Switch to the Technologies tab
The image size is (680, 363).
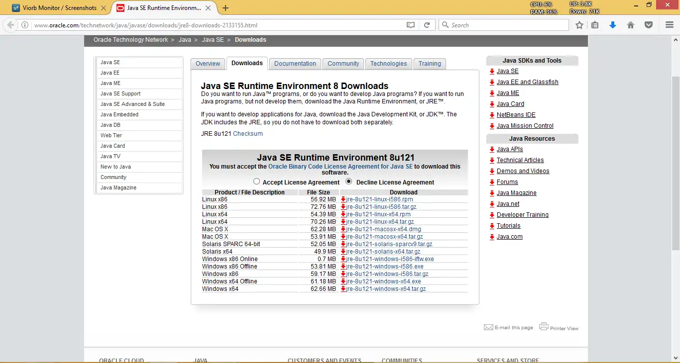click(x=389, y=64)
